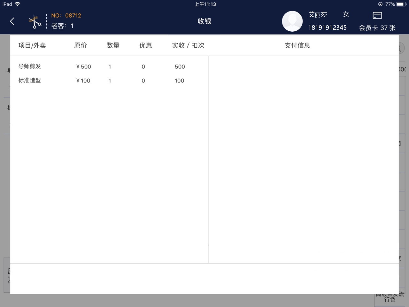Click the gender label 女

click(x=346, y=14)
